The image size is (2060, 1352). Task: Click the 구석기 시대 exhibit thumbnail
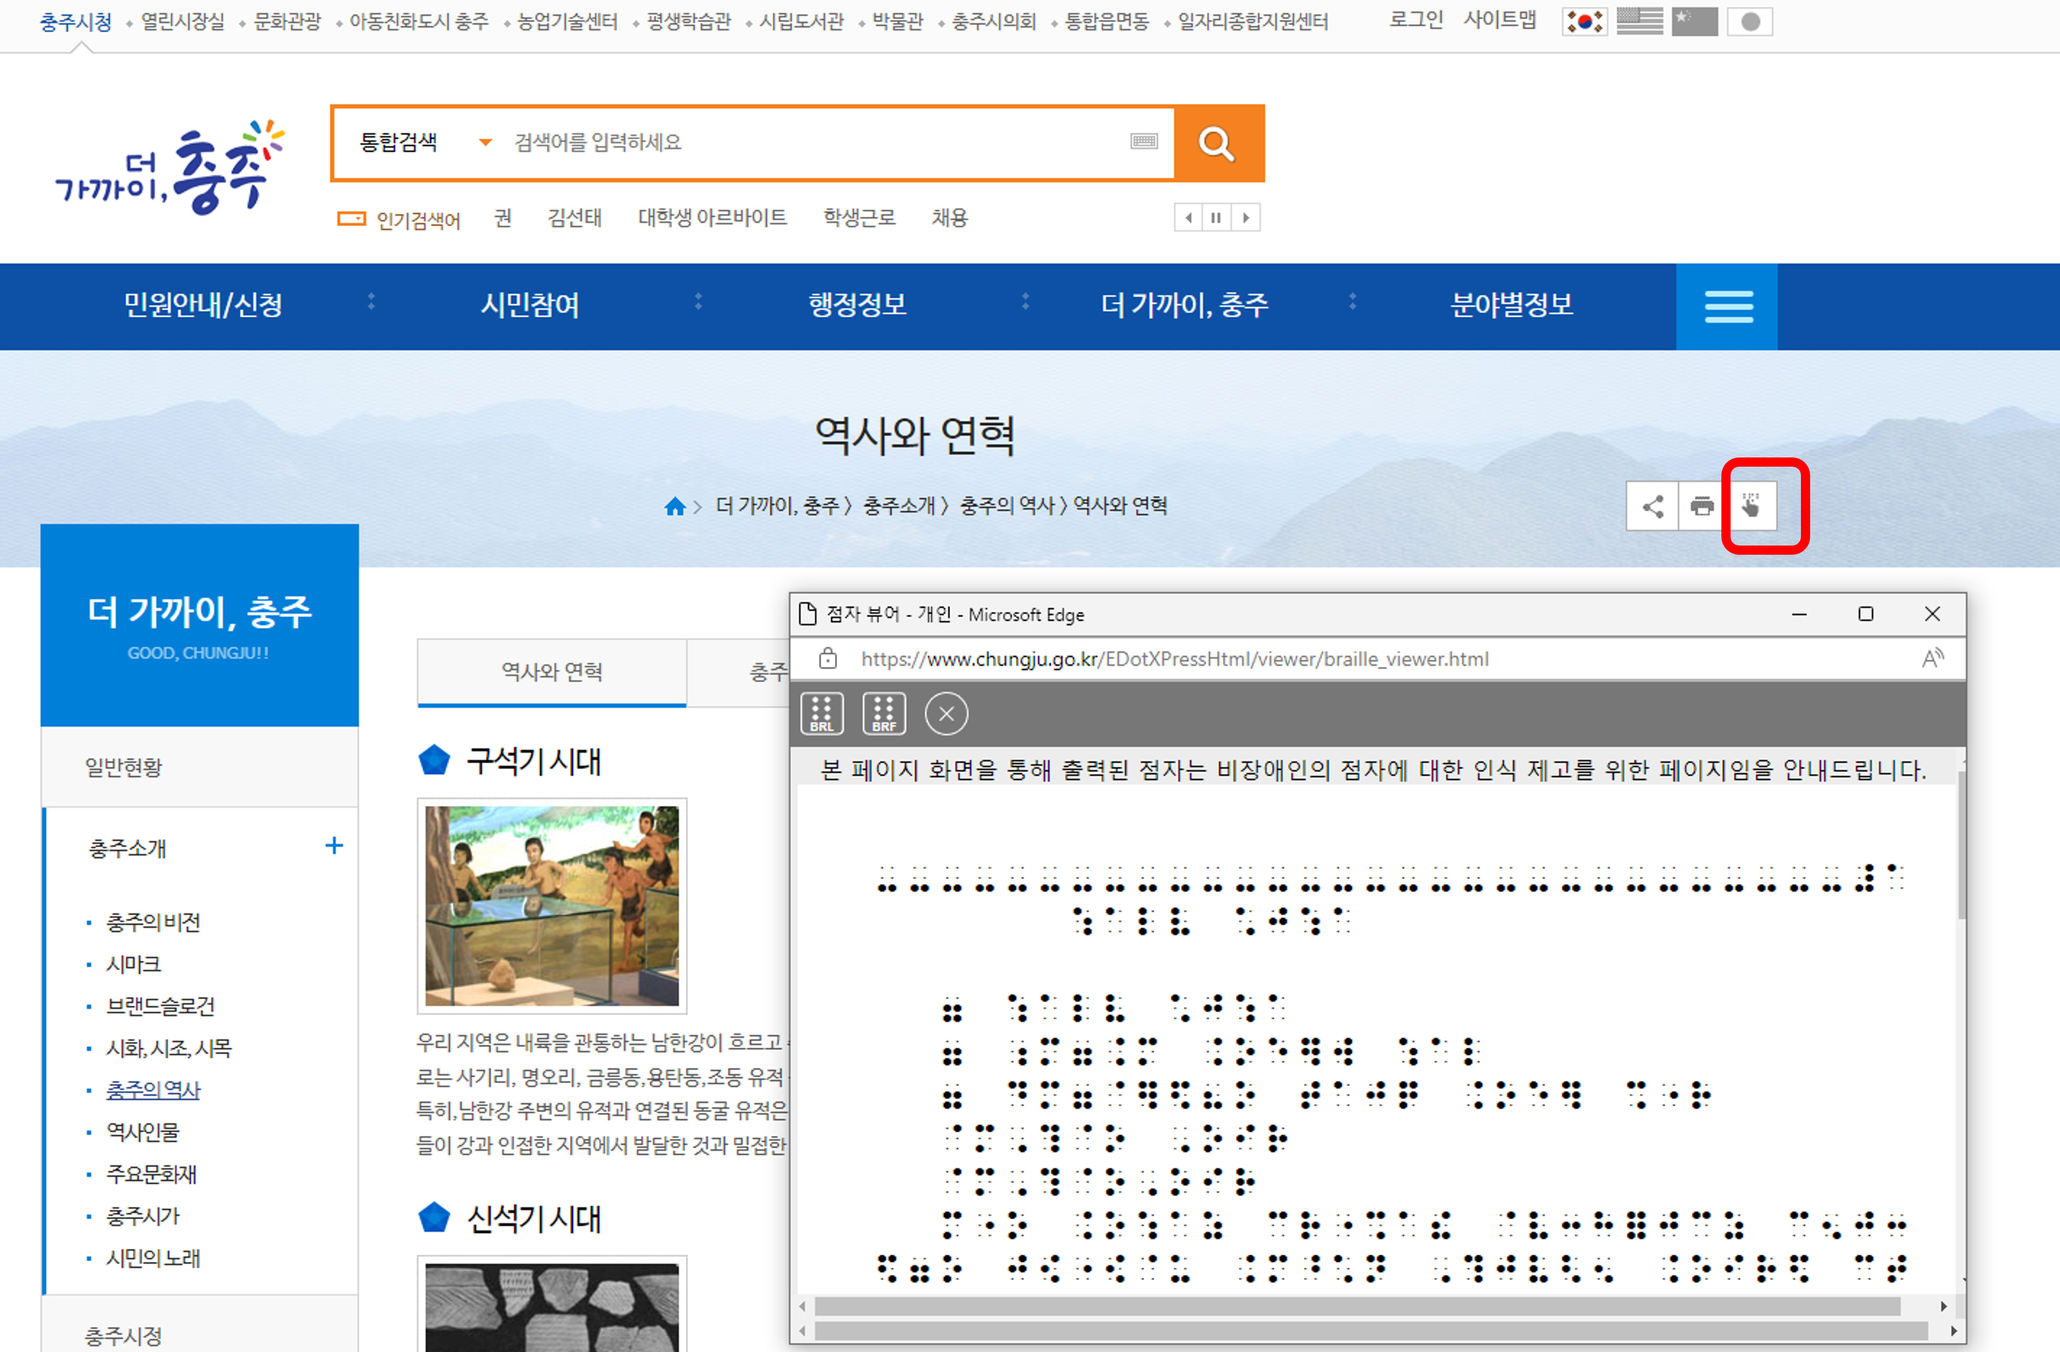click(552, 906)
